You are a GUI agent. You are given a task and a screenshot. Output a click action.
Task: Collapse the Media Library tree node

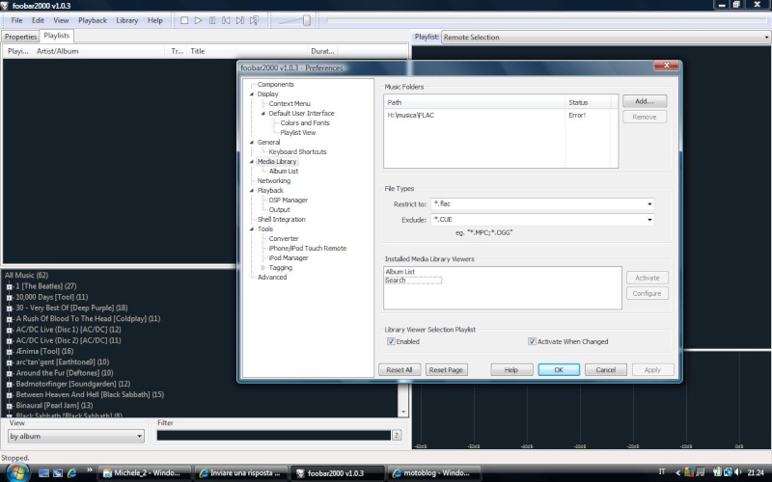pos(252,161)
